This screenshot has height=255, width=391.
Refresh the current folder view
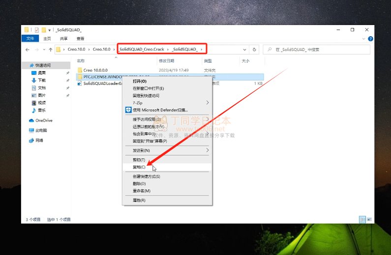point(254,50)
